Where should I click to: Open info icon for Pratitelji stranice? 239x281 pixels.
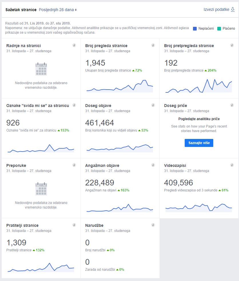(x=74, y=225)
